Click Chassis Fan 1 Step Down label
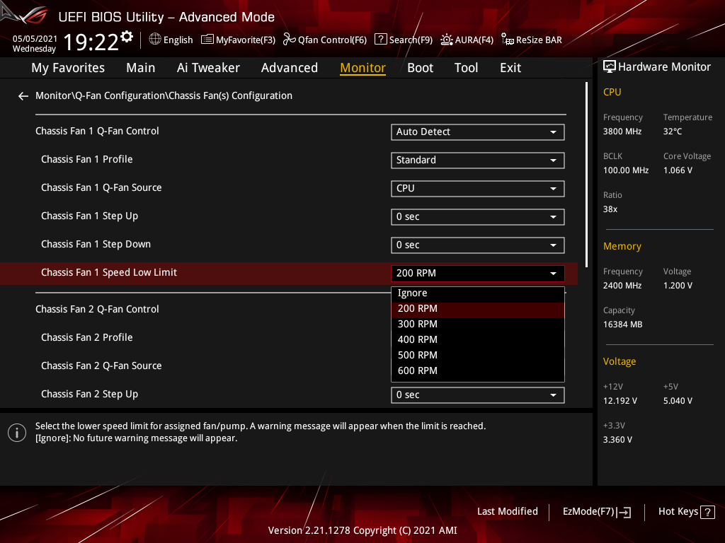The width and height of the screenshot is (725, 543). pyautogui.click(x=96, y=244)
